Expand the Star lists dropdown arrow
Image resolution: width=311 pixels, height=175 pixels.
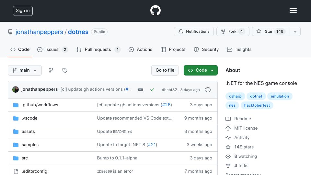coord(295,32)
